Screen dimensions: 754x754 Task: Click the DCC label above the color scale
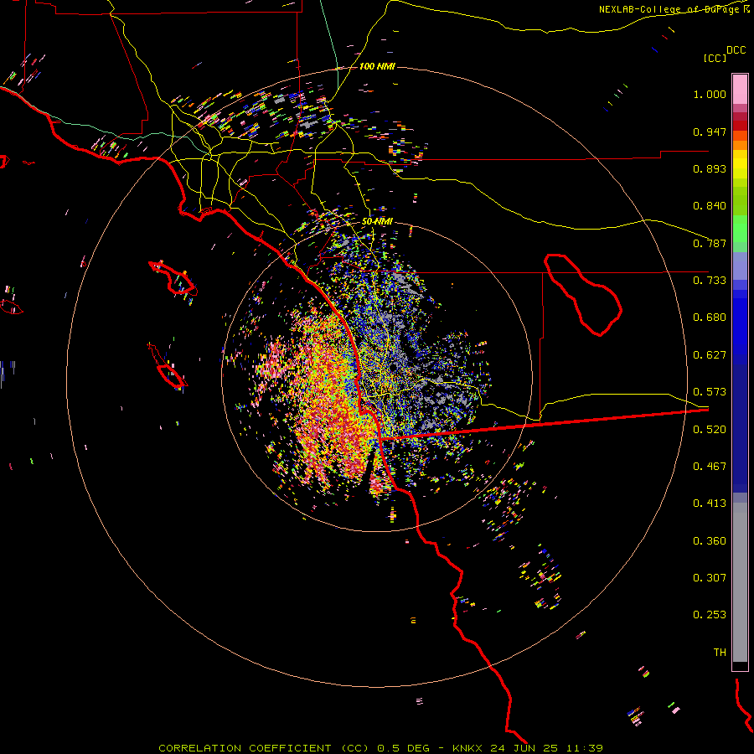coord(736,50)
